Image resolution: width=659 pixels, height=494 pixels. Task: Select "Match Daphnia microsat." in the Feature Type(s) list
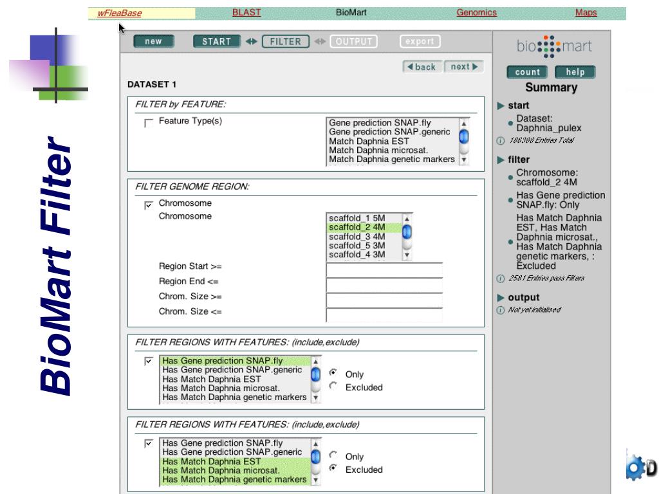(x=393, y=151)
